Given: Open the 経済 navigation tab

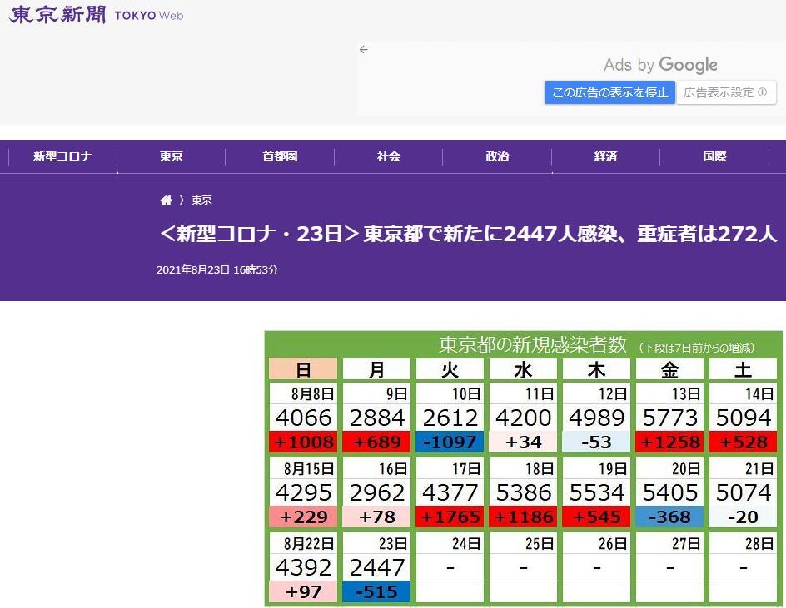Looking at the screenshot, I should tap(605, 156).
